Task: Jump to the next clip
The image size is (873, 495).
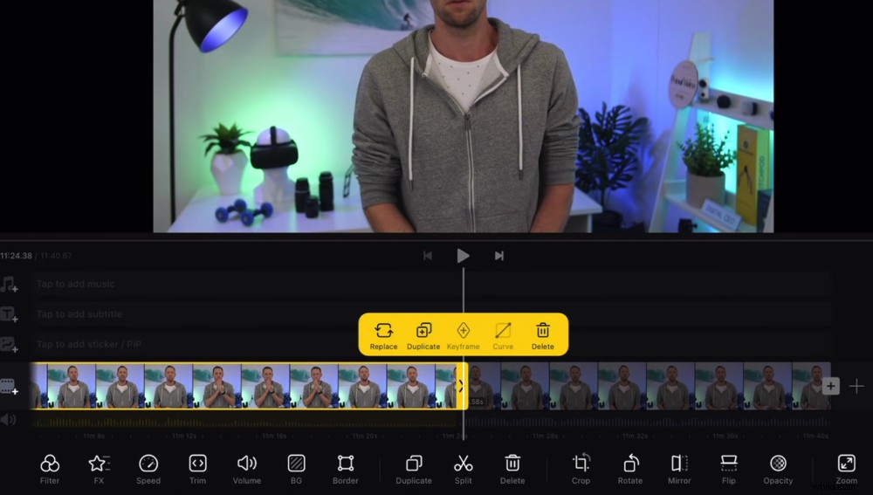Action: tap(498, 256)
